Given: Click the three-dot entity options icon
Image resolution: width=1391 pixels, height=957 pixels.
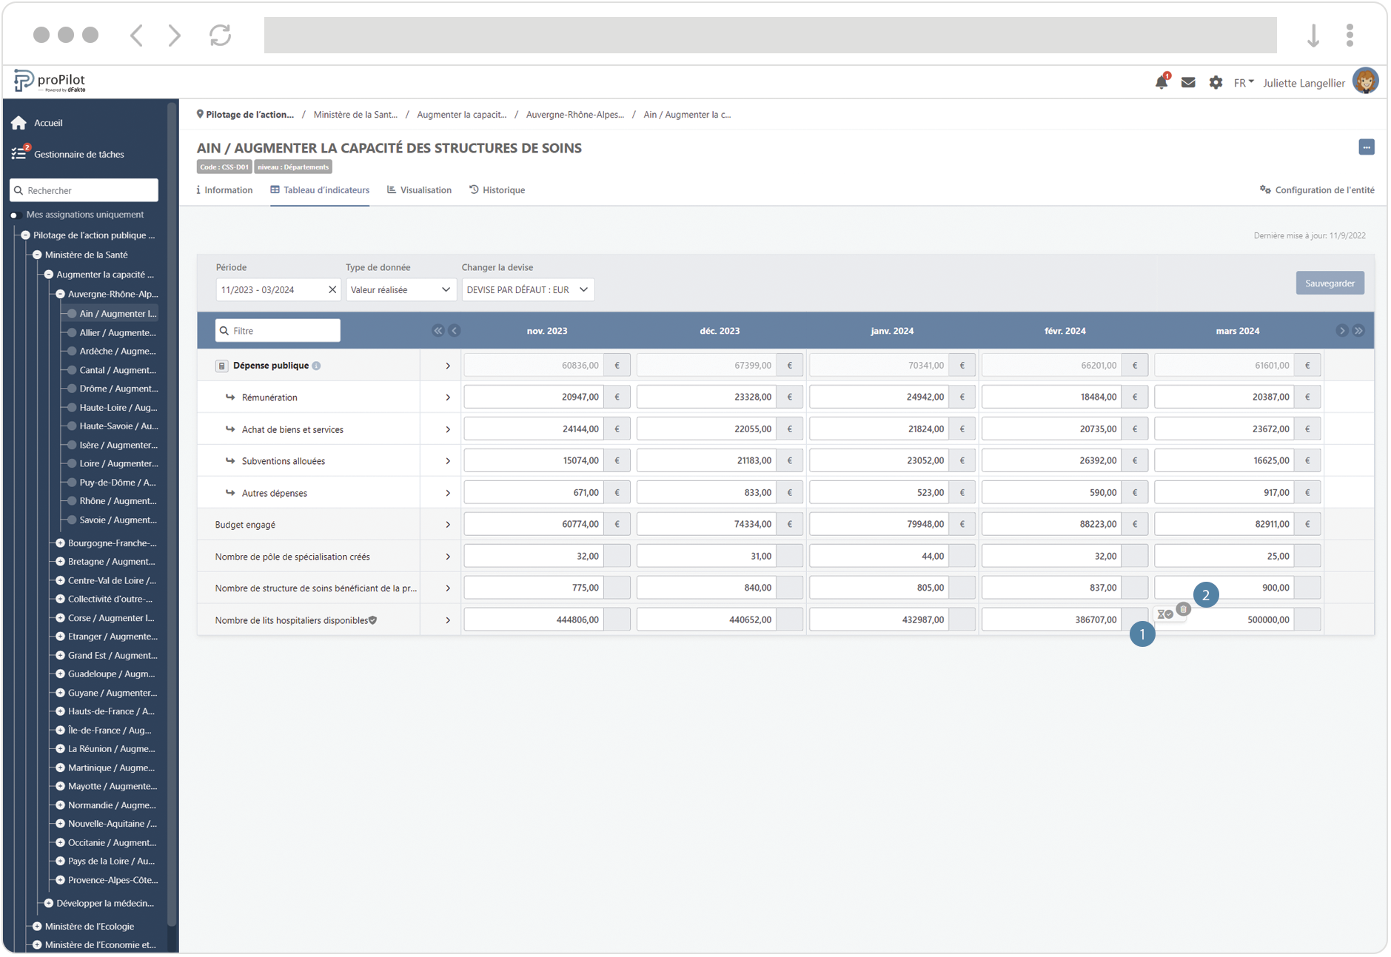Looking at the screenshot, I should (1367, 147).
